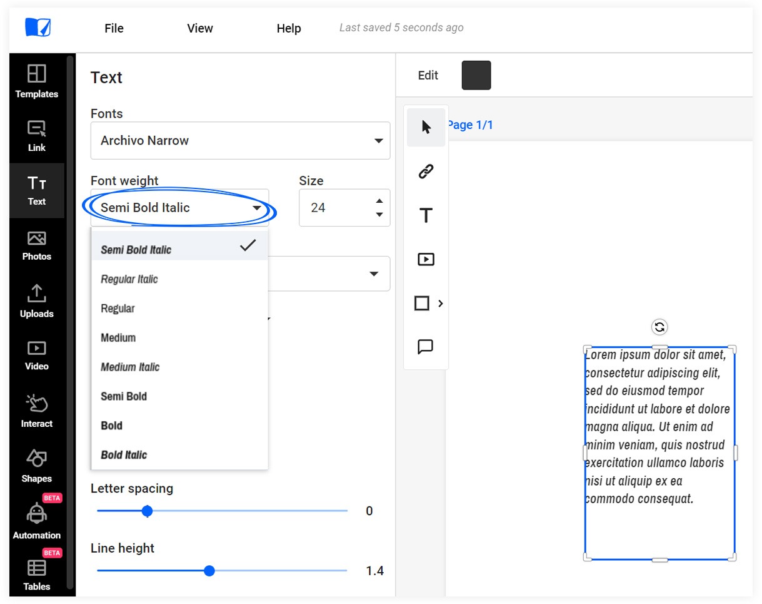
Task: Decrease font size with down arrow
Action: point(379,215)
